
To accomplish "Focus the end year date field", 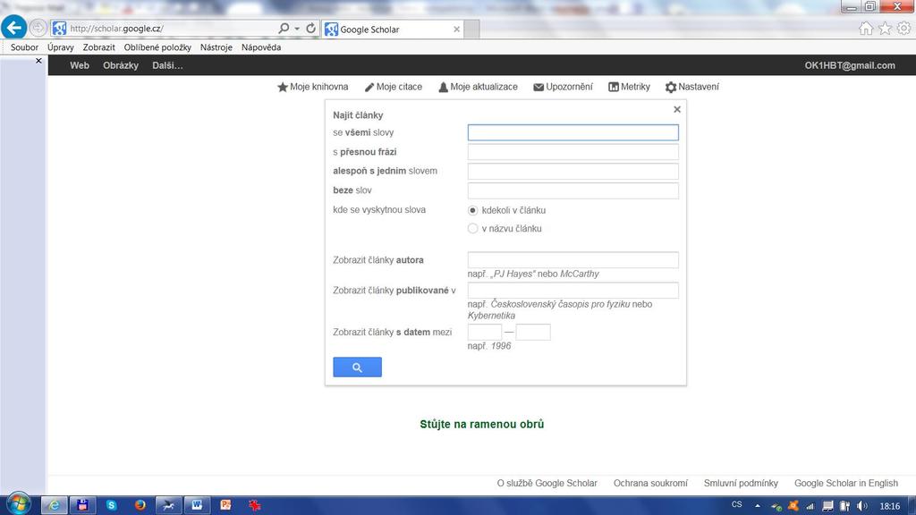I will [x=533, y=333].
